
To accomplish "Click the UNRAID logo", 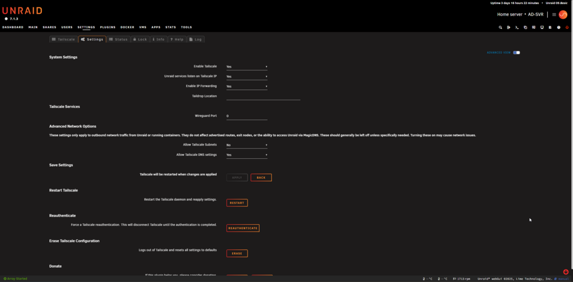I will point(22,11).
